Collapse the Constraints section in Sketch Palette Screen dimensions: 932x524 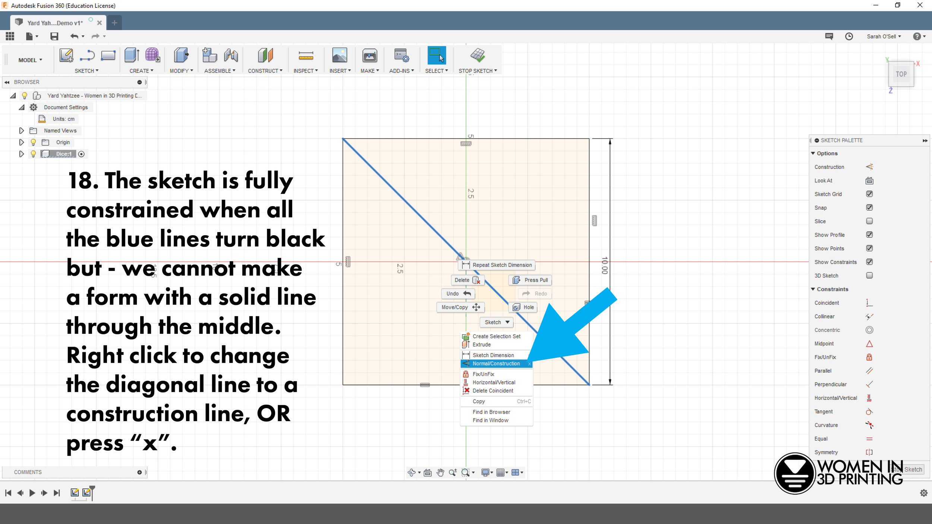point(813,289)
